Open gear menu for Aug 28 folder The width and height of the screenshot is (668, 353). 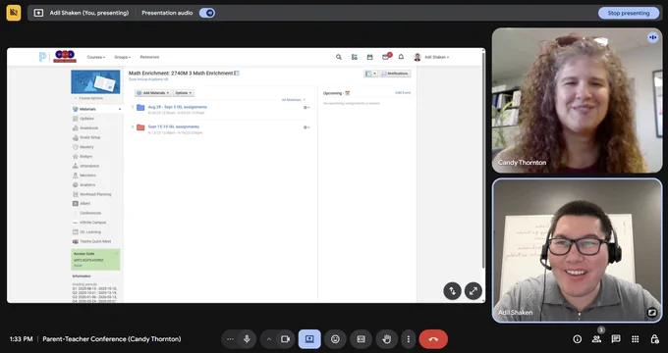306,108
